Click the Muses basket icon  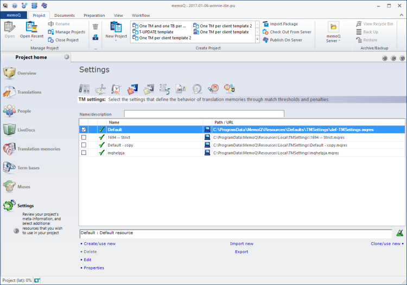click(x=10, y=186)
